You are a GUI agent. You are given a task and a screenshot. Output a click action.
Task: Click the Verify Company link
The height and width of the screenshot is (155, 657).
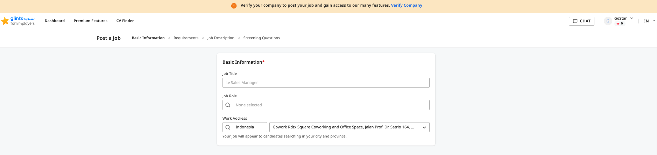tap(407, 6)
